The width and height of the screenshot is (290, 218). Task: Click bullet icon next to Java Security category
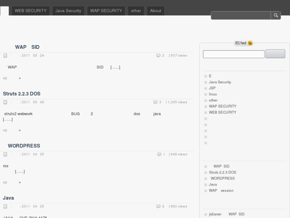pyautogui.click(x=206, y=82)
